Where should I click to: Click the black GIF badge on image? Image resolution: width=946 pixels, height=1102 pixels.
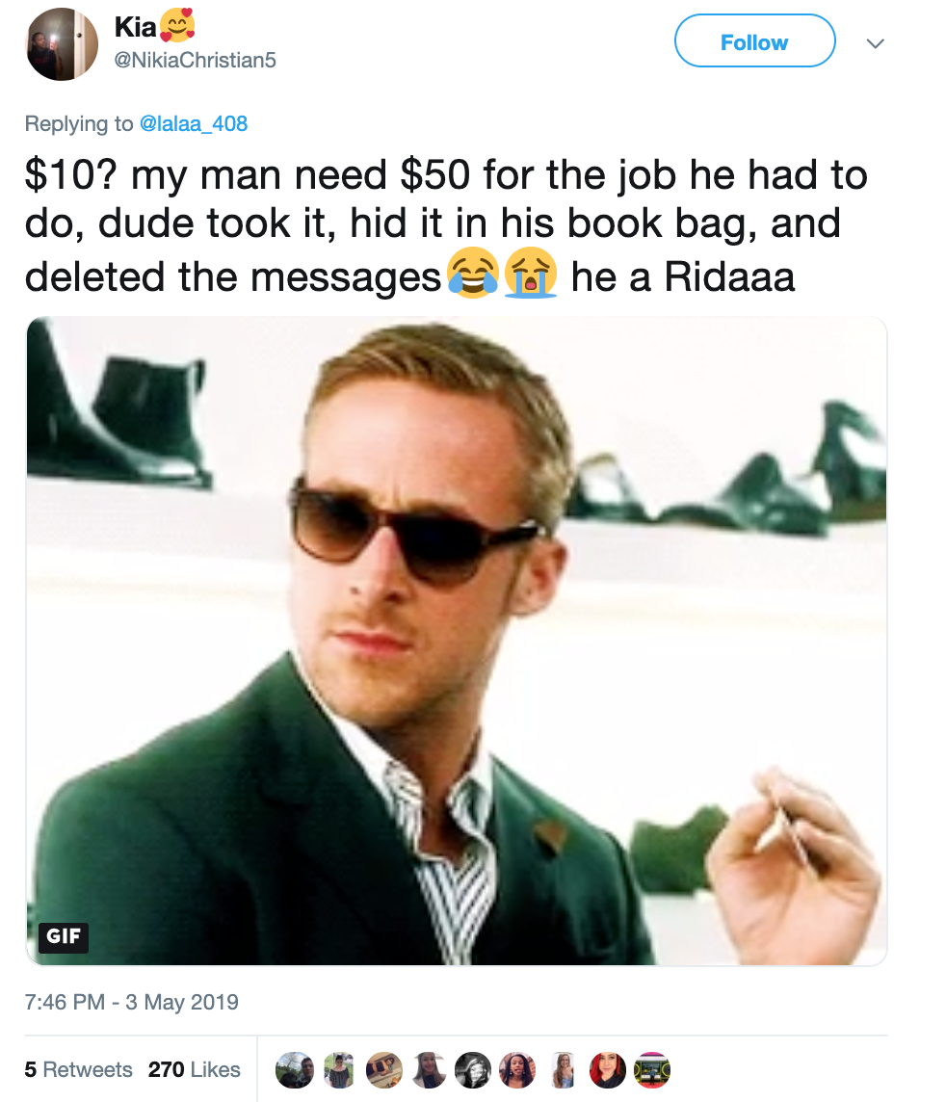tap(64, 937)
